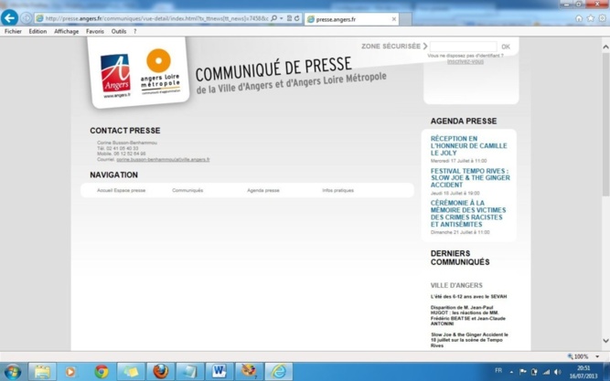Click the scrollbar up arrow

[x=605, y=47]
